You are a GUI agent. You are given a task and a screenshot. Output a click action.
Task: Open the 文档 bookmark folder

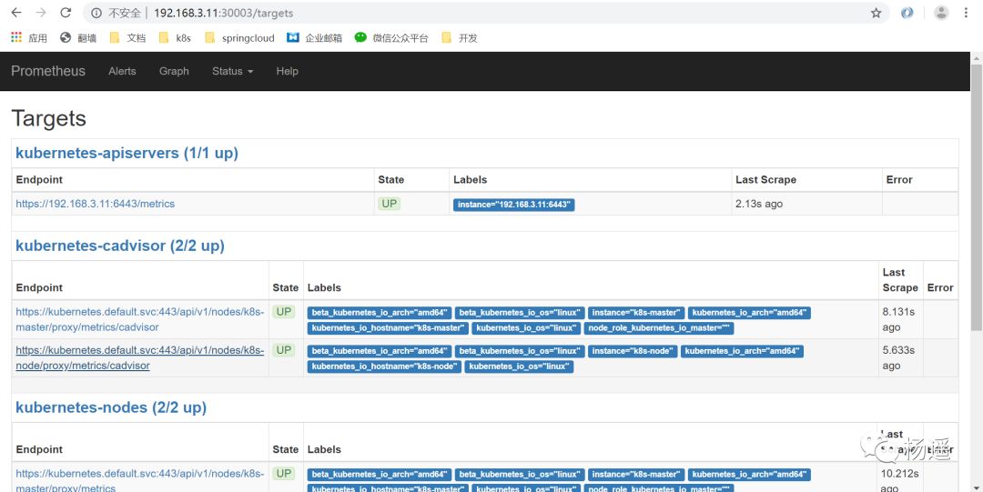point(127,37)
